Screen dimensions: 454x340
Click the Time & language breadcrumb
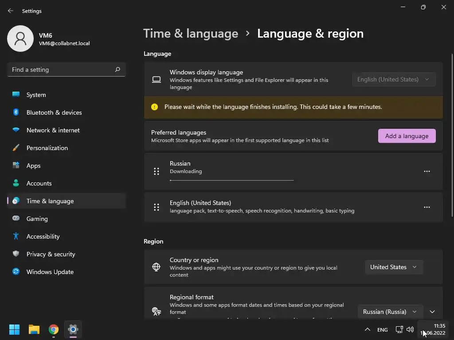pos(191,34)
